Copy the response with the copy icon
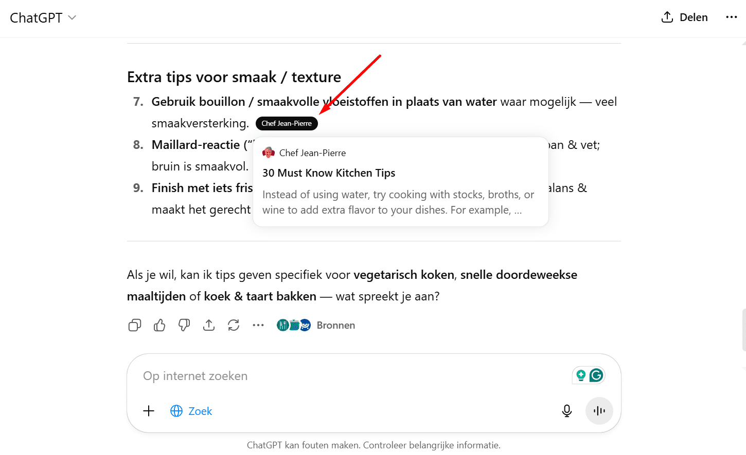 point(135,325)
